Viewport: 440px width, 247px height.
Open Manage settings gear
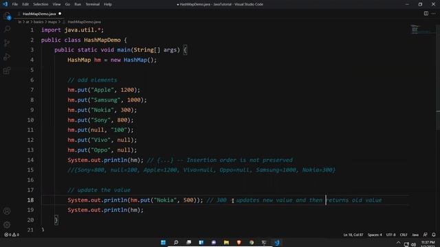click(x=7, y=224)
